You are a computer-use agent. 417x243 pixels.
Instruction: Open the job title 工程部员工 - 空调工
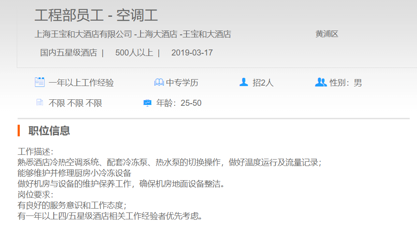coord(96,15)
